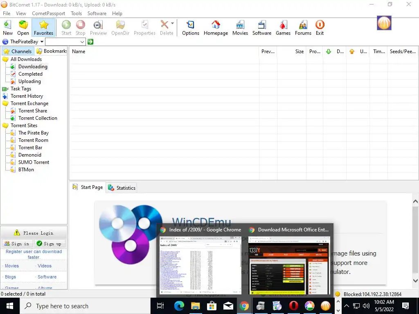
Task: Toggle the Favorites toolbar button
Action: point(43,27)
